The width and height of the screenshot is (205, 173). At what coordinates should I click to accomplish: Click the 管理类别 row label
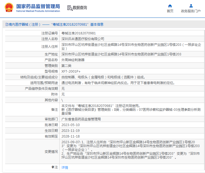coord(51,66)
